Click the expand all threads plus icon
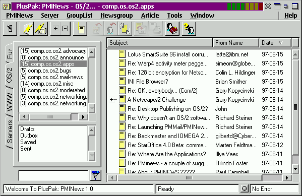Screen dimensions: 302x196 click(55, 29)
